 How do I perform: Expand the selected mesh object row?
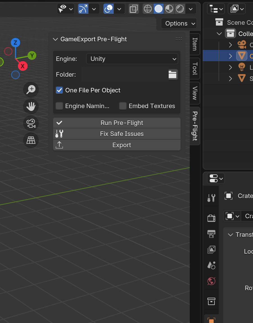(231, 56)
